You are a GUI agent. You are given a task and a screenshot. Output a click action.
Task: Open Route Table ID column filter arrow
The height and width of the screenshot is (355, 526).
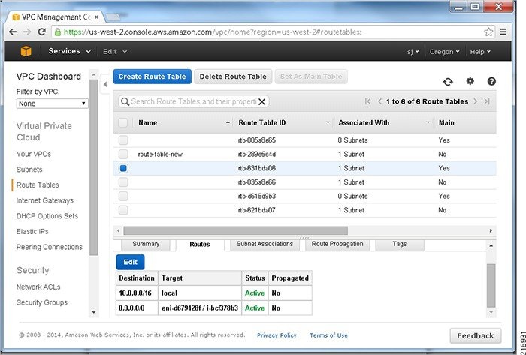pos(328,122)
